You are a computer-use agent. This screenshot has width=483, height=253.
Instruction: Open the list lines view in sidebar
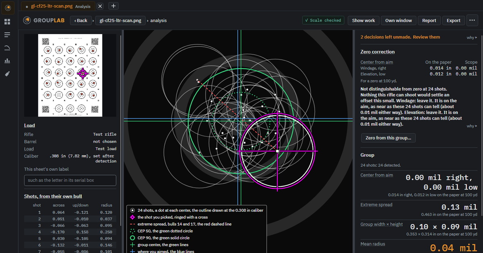(x=7, y=35)
